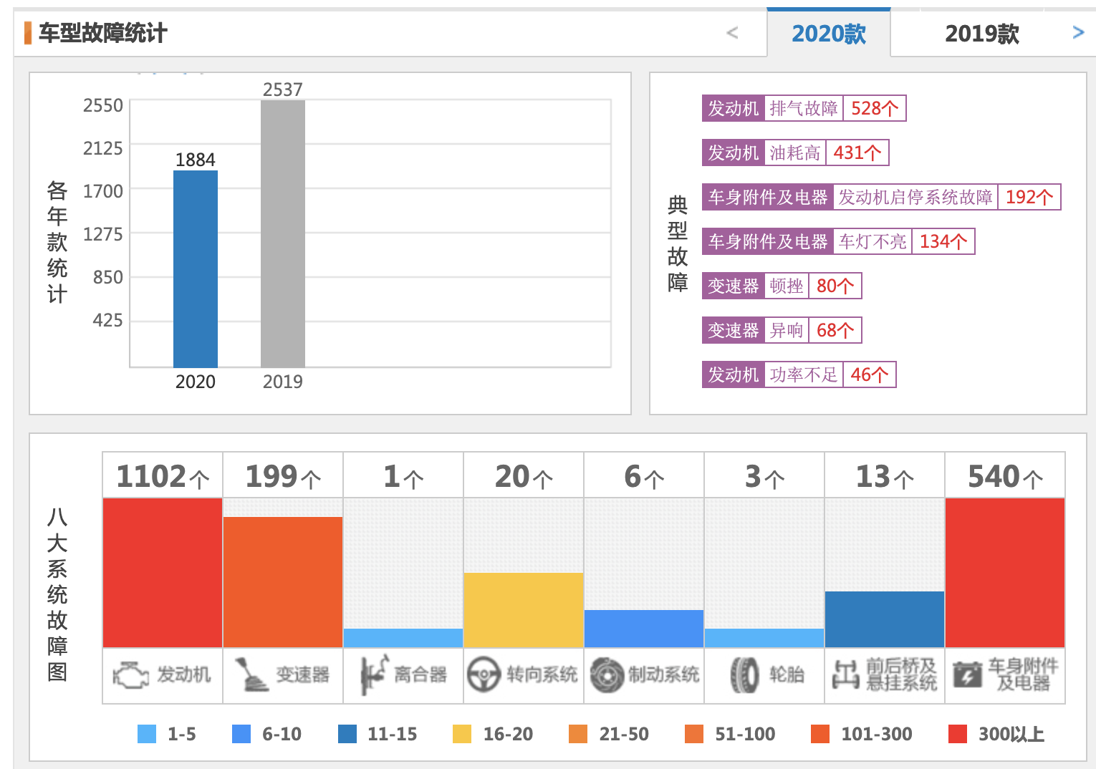Screen dimensions: 1096x769
Task: Click the steering wheel (转向系统) icon
Action: (484, 674)
